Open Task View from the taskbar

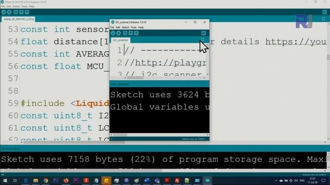click(15, 180)
